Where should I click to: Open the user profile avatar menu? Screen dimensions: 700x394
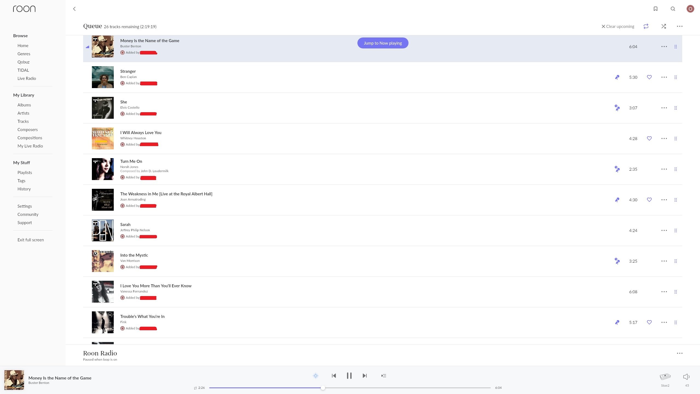click(x=690, y=9)
